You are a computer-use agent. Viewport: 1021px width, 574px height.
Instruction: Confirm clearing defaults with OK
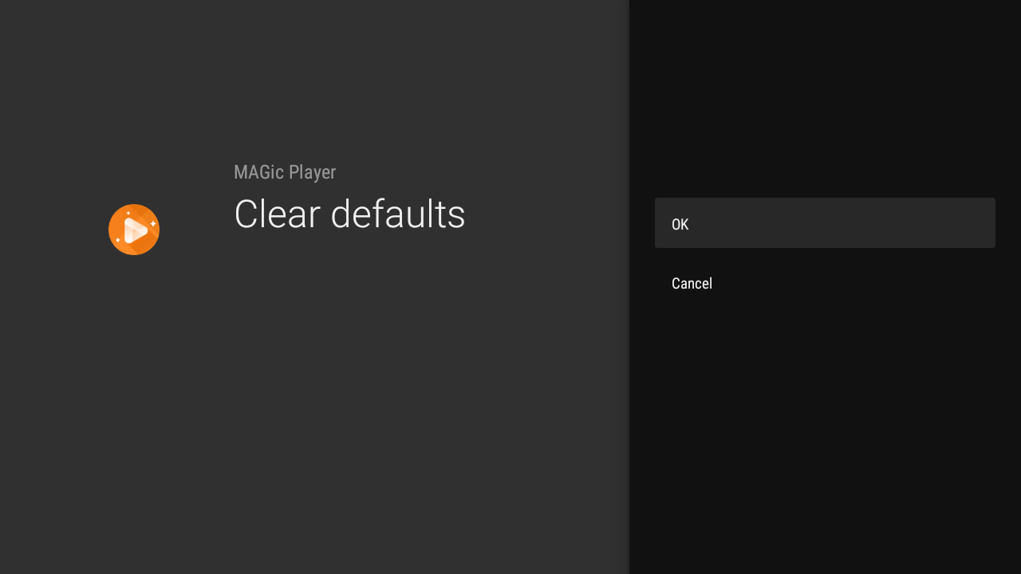825,223
